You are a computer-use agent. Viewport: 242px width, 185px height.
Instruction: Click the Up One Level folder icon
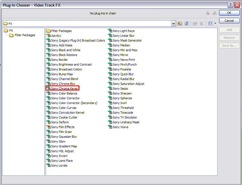(x=180, y=23)
